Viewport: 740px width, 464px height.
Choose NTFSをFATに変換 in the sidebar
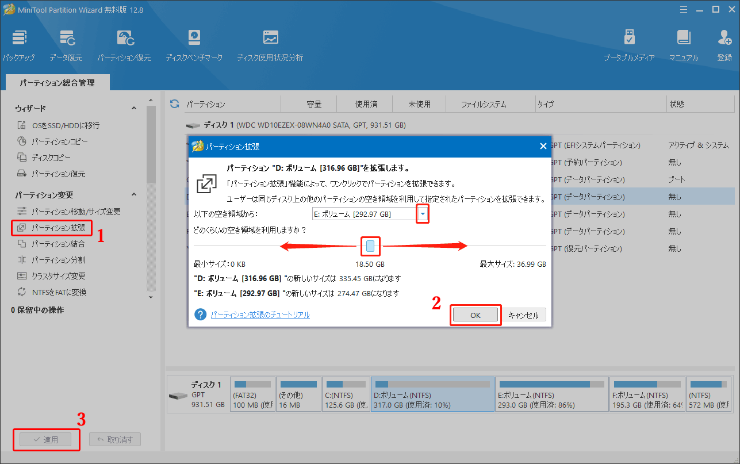click(52, 292)
